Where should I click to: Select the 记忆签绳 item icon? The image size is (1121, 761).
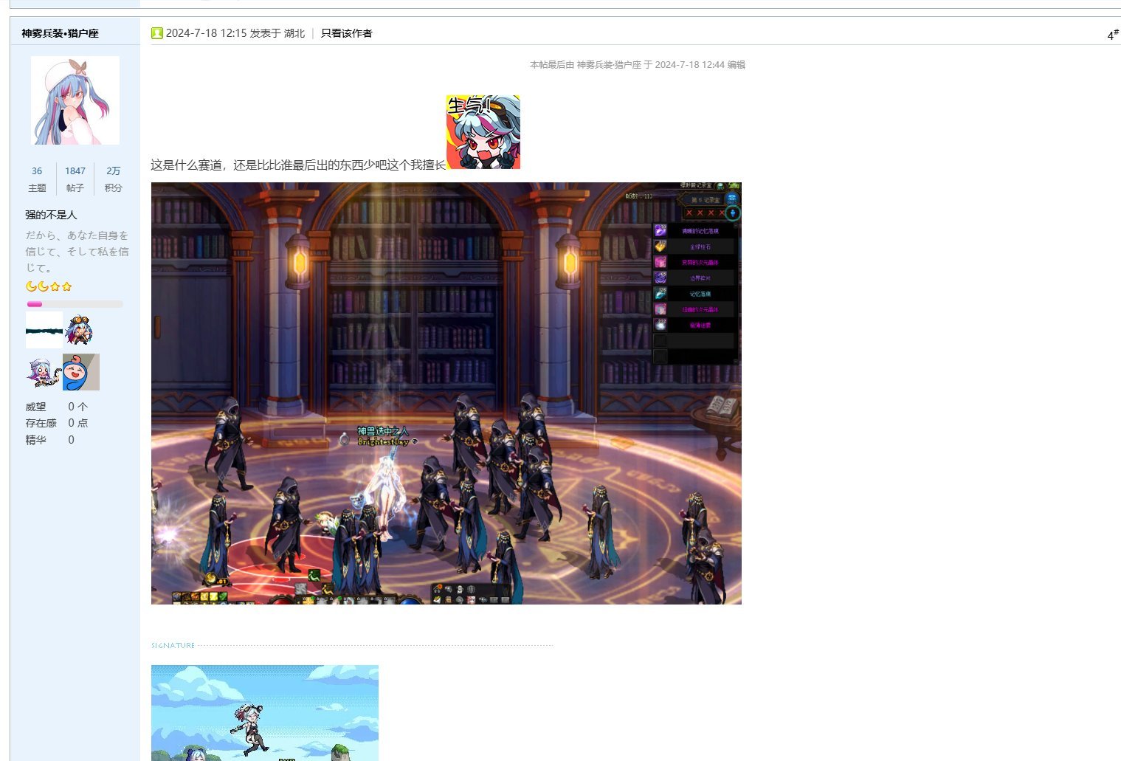point(660,294)
